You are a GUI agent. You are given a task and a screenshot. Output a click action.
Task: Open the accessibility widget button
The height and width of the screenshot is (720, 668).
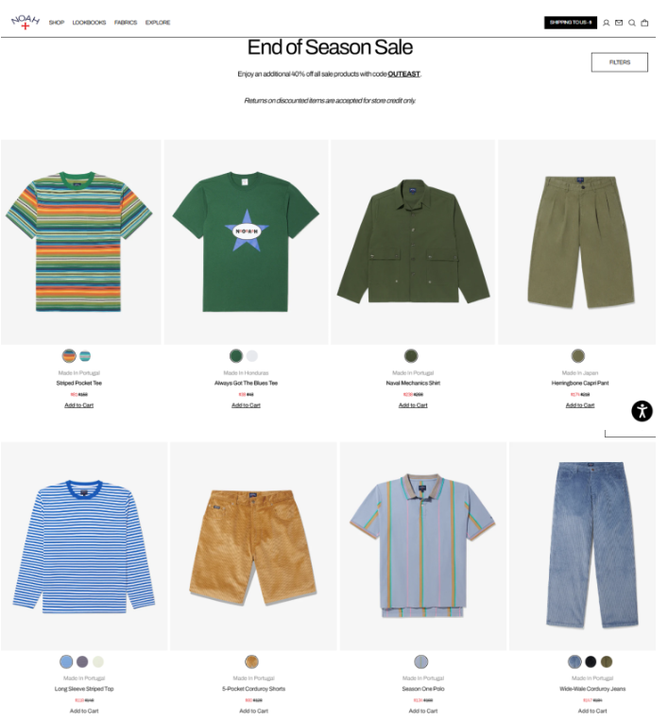(642, 411)
